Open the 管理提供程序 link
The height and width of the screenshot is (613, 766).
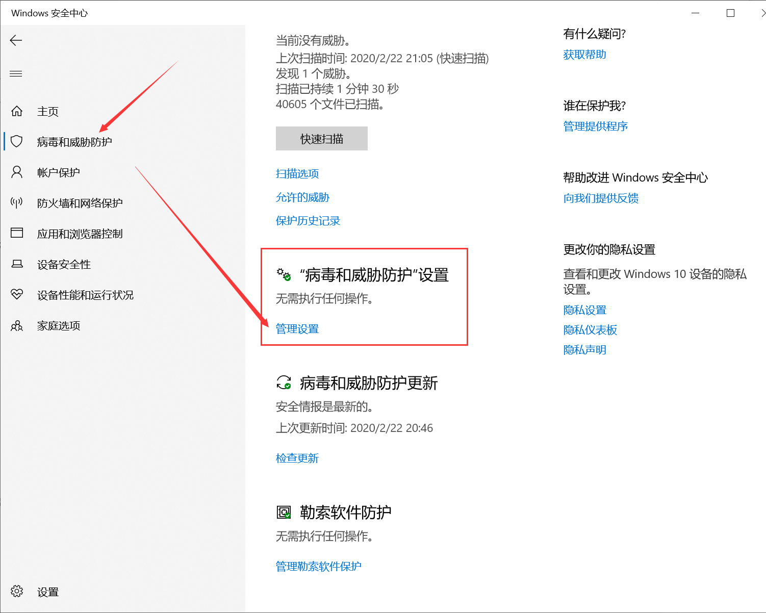coord(596,126)
